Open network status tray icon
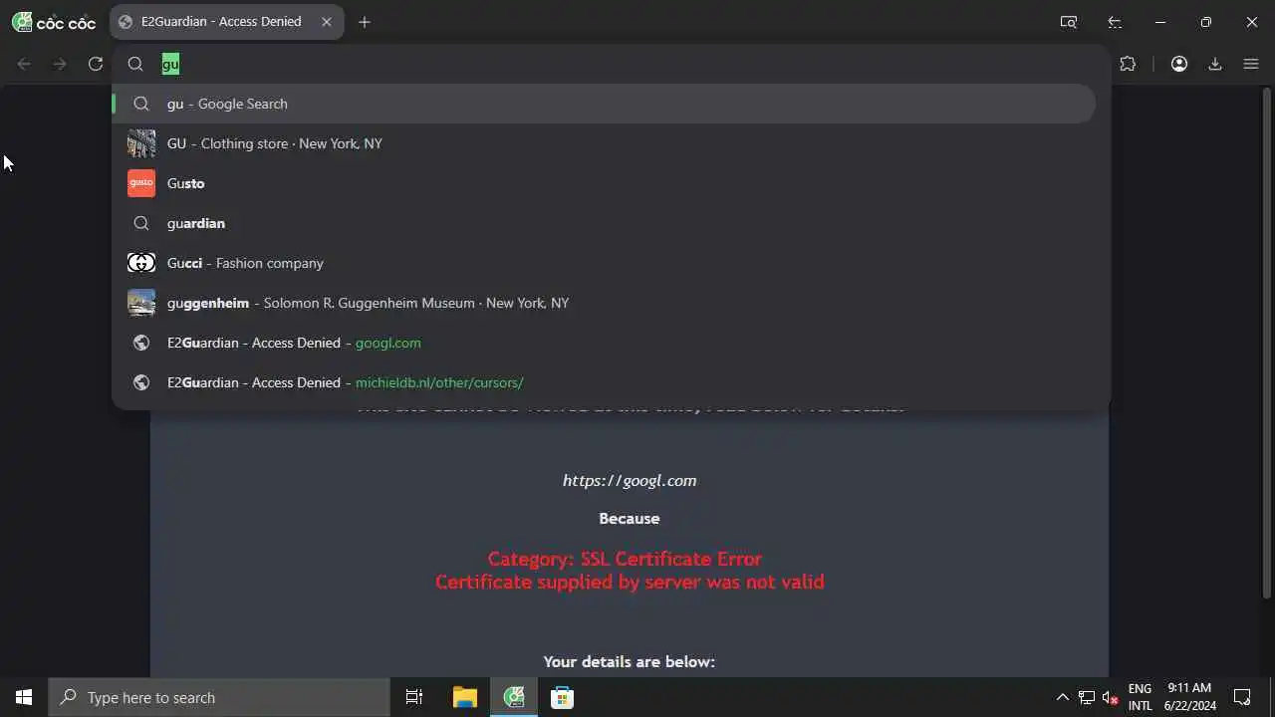The width and height of the screenshot is (1275, 717). click(1087, 697)
